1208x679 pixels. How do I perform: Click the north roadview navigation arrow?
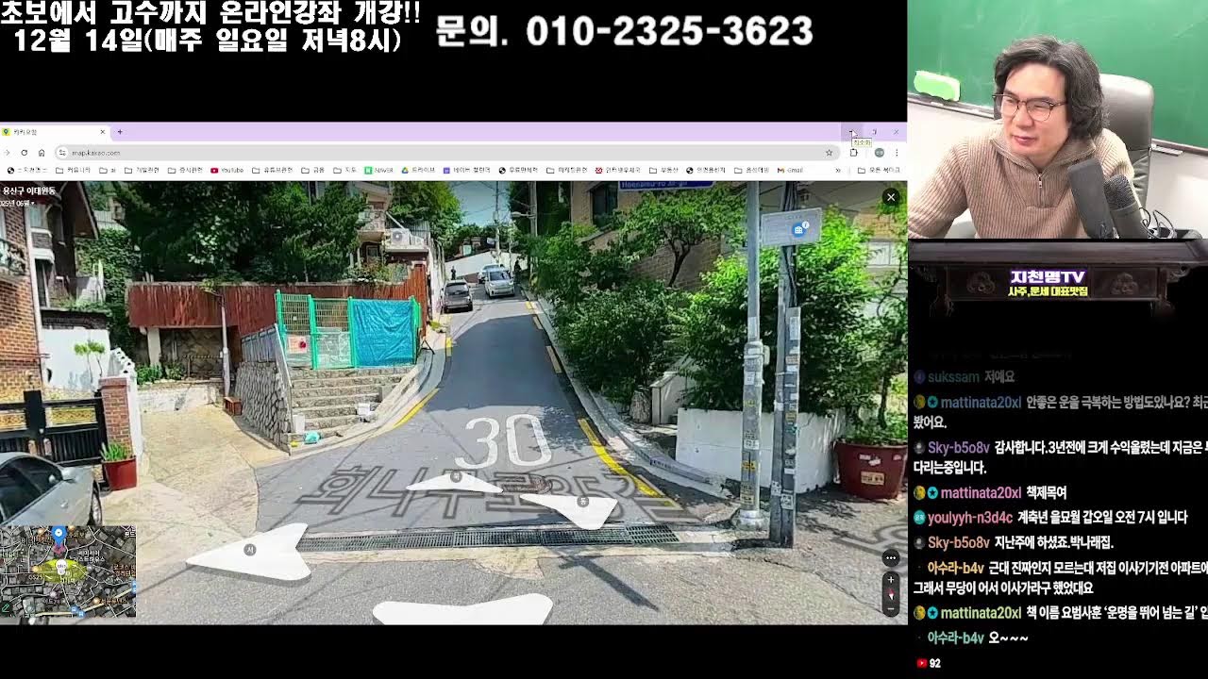pos(454,482)
